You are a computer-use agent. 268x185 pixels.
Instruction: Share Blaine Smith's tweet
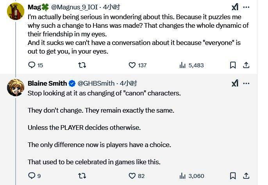pos(246,176)
